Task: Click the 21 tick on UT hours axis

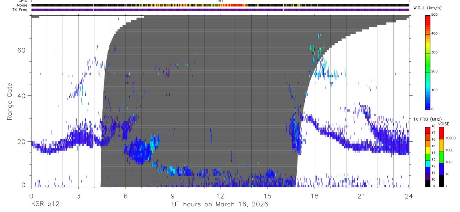Action: 361,196
